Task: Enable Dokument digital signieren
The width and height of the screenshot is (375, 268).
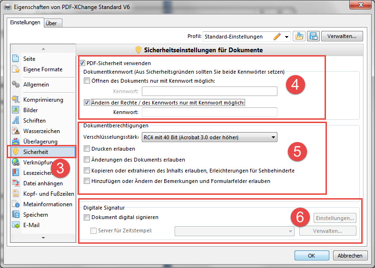Action: coord(87,217)
